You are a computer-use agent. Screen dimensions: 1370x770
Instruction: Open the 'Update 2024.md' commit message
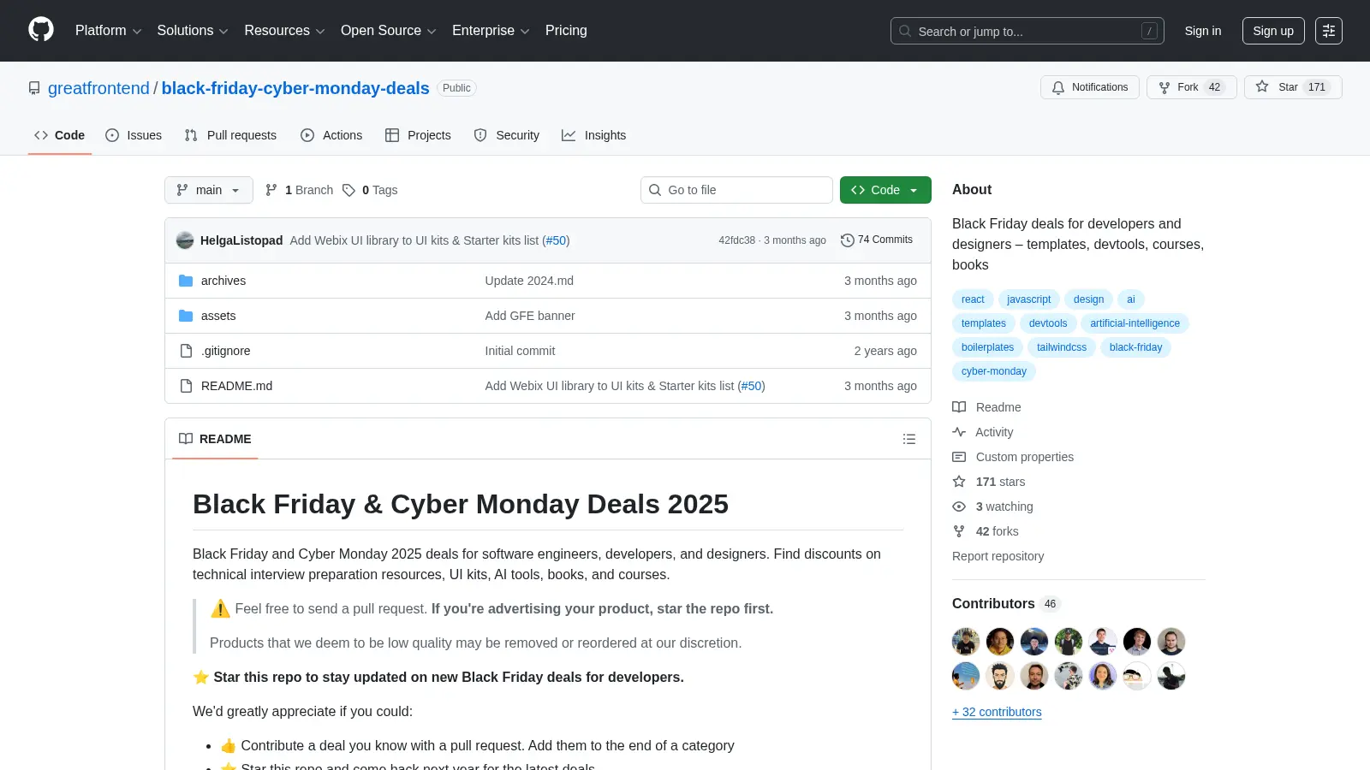[x=529, y=281]
